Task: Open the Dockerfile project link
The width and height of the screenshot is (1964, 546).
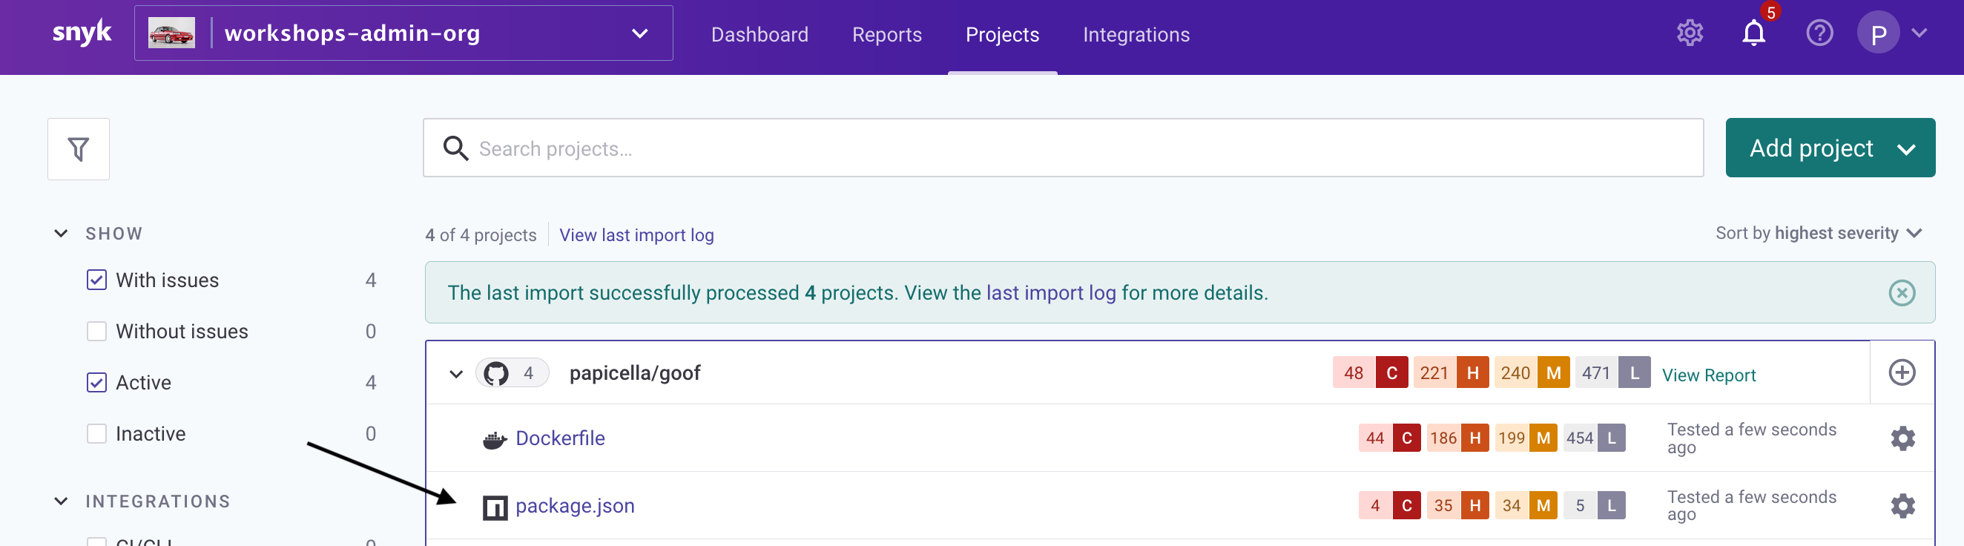Action: pos(560,439)
